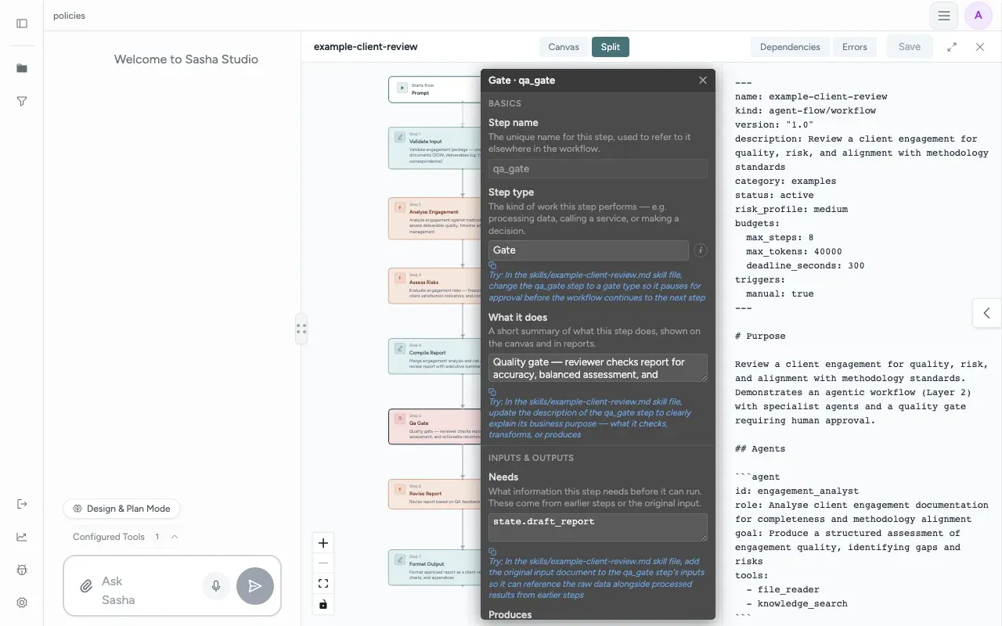Send the message to Sasha

coord(255,586)
